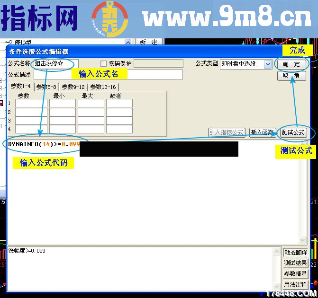Click the 确定 button
The height and width of the screenshot is (298, 318).
click(291, 64)
